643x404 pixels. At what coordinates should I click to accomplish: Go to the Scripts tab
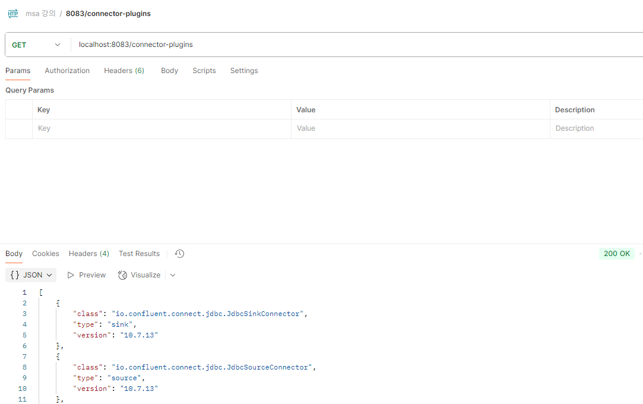pyautogui.click(x=204, y=71)
